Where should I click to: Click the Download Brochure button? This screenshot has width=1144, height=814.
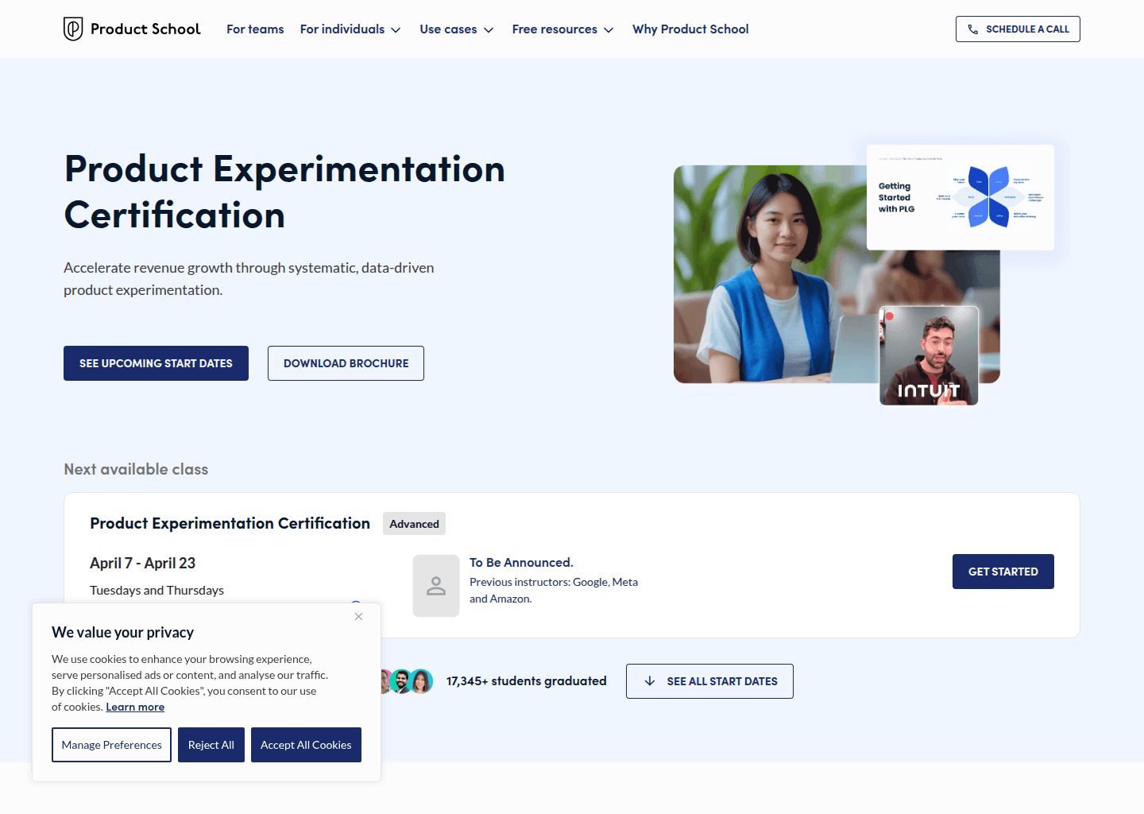(x=346, y=363)
